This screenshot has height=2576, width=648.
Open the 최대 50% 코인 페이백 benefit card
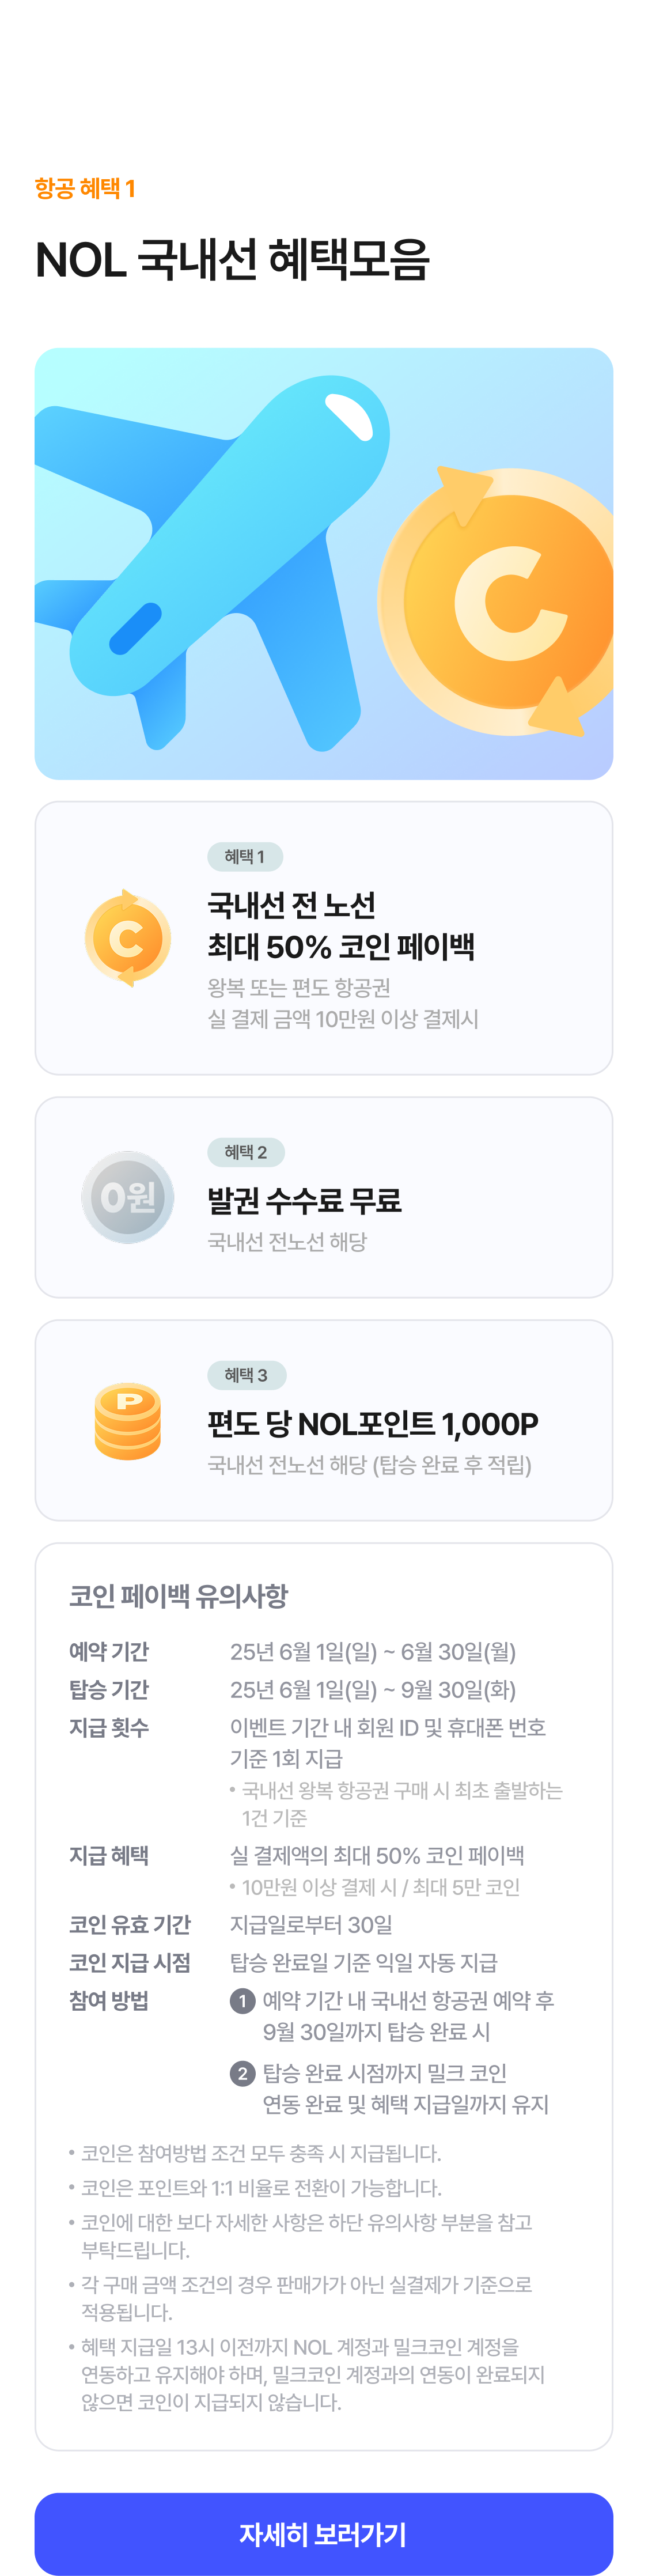[323, 938]
